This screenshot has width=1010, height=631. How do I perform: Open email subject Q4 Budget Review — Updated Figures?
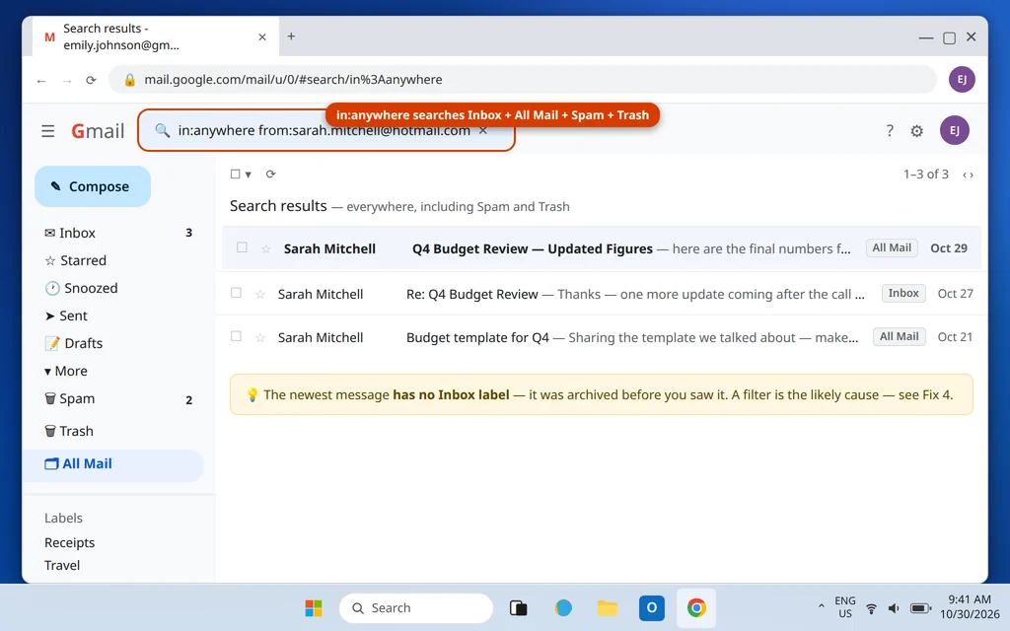[532, 249]
